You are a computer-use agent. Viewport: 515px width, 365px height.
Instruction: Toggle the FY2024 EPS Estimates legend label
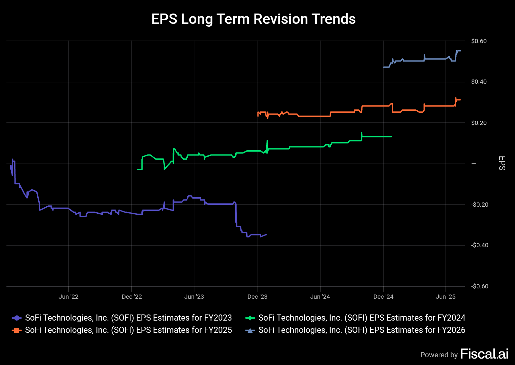point(362,318)
